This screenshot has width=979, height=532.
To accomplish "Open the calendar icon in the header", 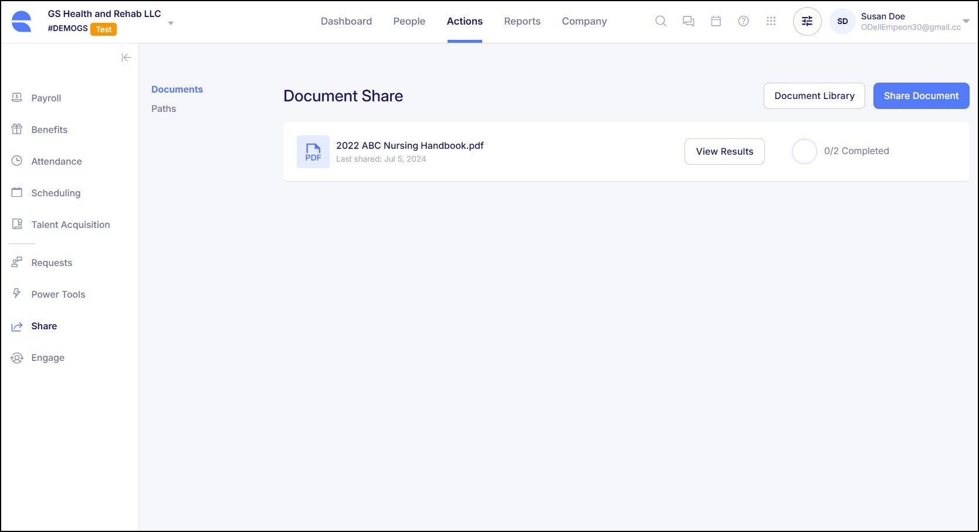I will 715,21.
